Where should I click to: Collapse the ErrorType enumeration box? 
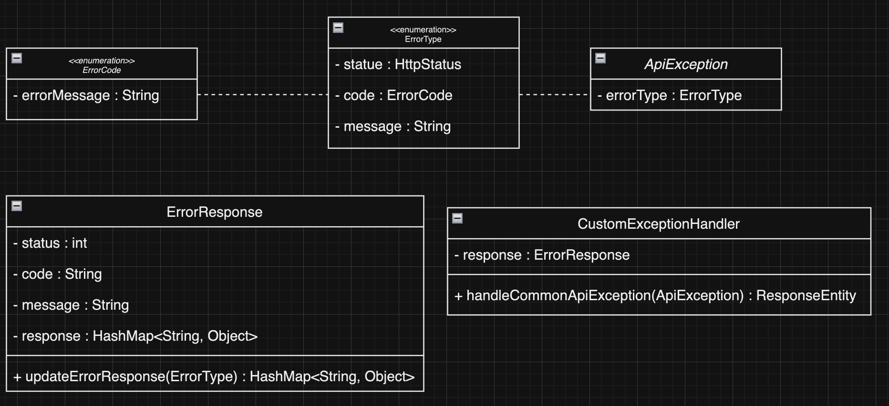[x=338, y=28]
